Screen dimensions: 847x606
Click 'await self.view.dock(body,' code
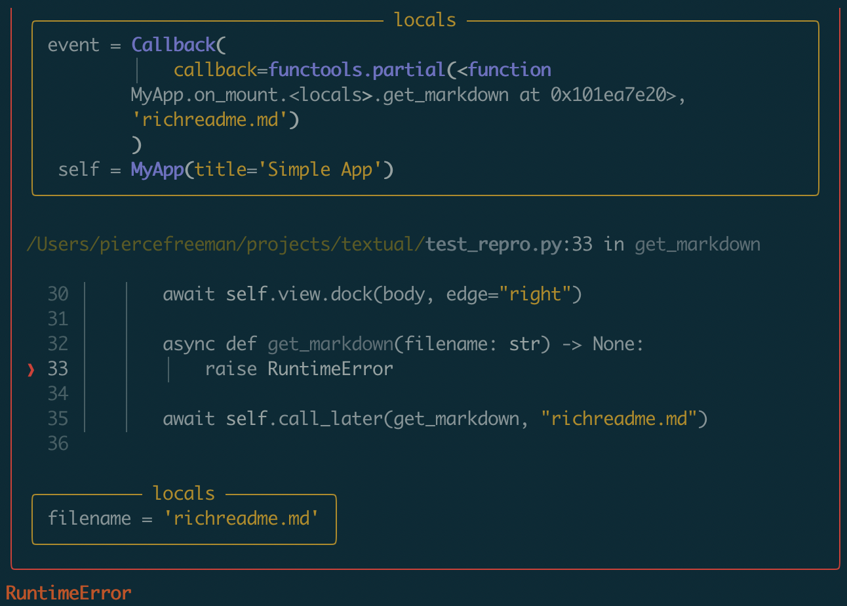point(299,294)
